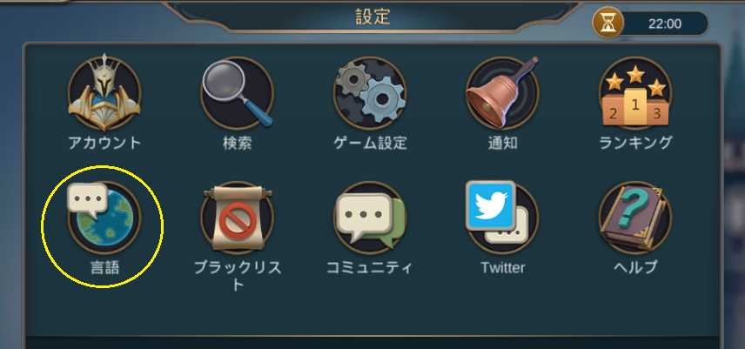Click the アカウント text label
Viewport: 745px width, 349px height.
pos(104,143)
